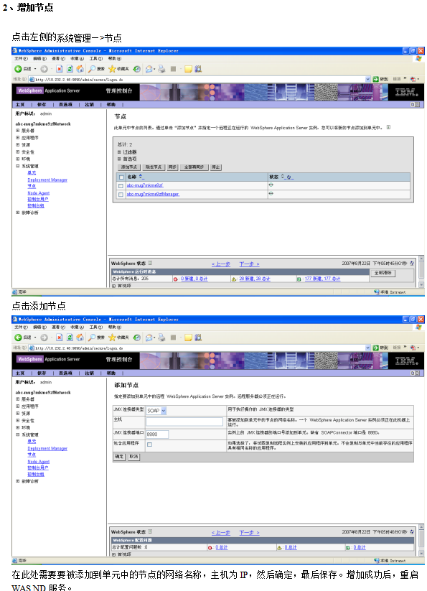Click status panel scrollbar in 添加节点 window

[x=422, y=540]
